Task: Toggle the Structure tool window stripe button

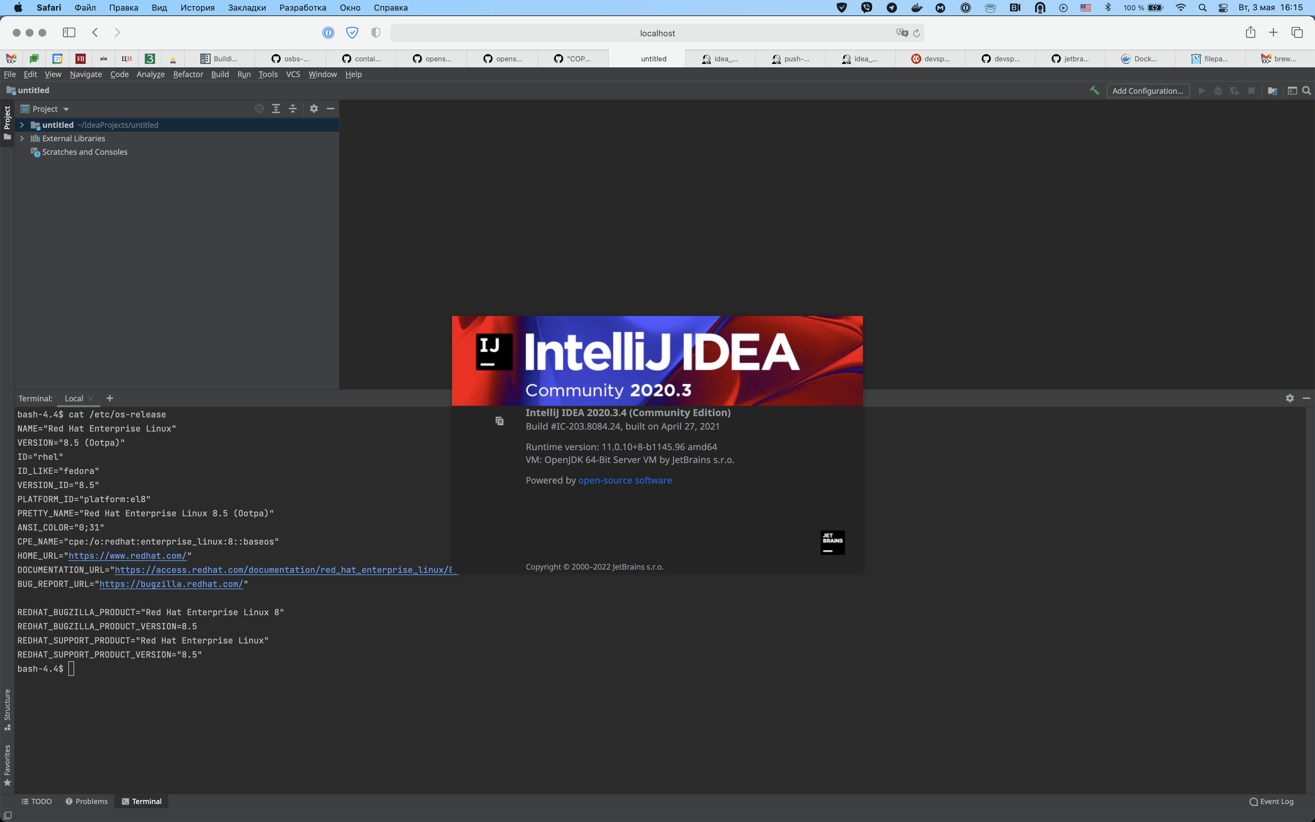Action: click(7, 709)
